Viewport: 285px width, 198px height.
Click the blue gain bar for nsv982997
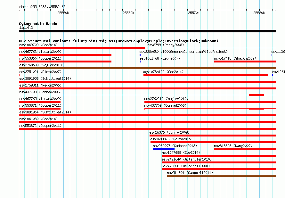[164, 149]
